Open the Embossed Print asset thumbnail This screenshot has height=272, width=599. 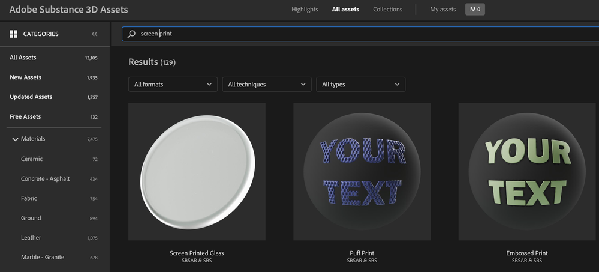click(x=527, y=172)
